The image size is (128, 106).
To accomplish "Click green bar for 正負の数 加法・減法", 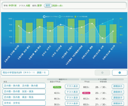I will point(29,33).
